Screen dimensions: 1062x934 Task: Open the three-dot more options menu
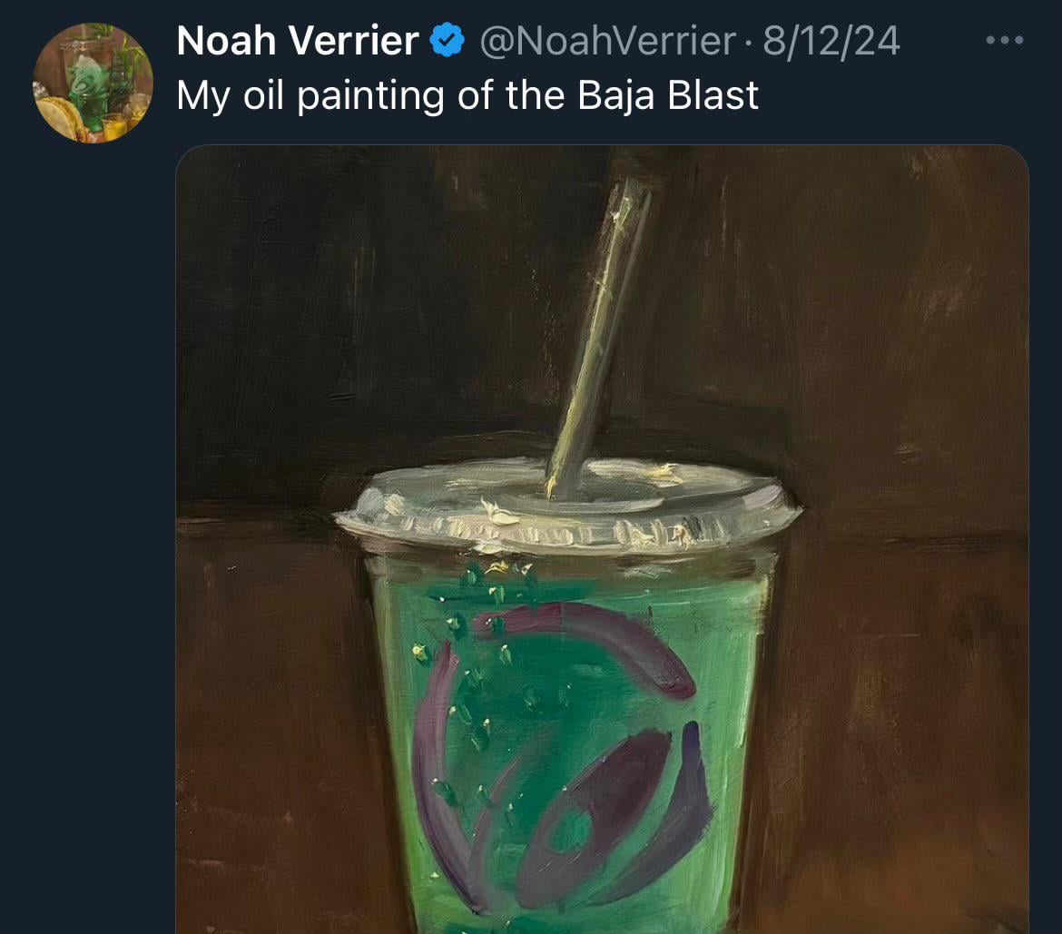point(1005,41)
